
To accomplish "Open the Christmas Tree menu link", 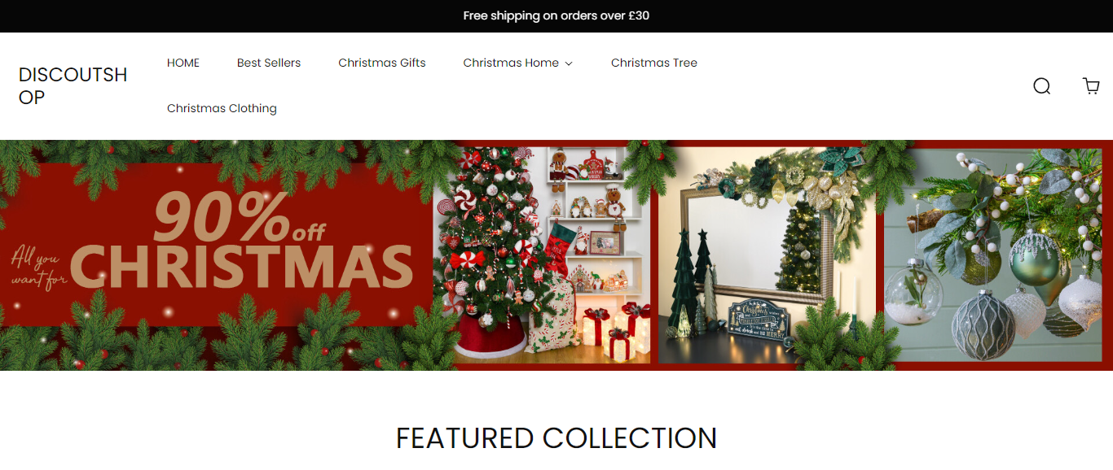I will [654, 63].
